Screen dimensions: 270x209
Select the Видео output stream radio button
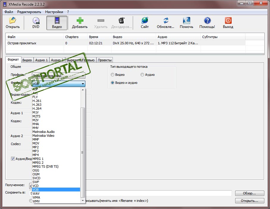pyautogui.click(x=113, y=75)
